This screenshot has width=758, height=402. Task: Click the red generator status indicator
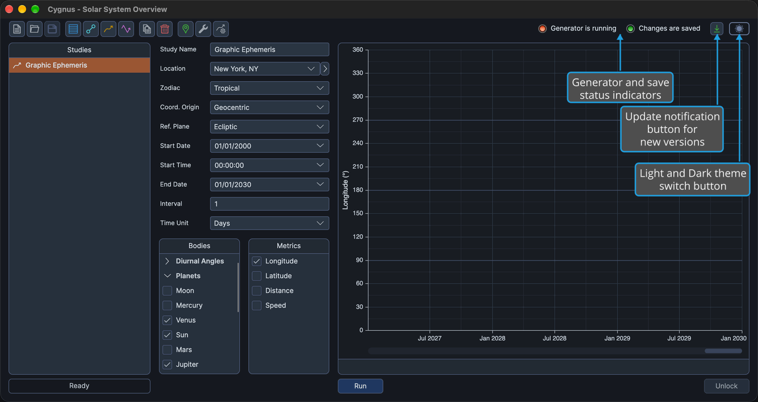pos(542,28)
